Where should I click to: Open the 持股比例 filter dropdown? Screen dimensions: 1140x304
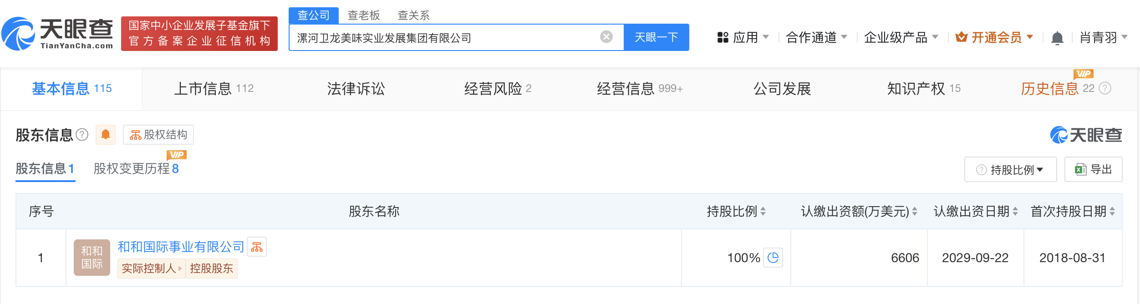tap(1010, 170)
